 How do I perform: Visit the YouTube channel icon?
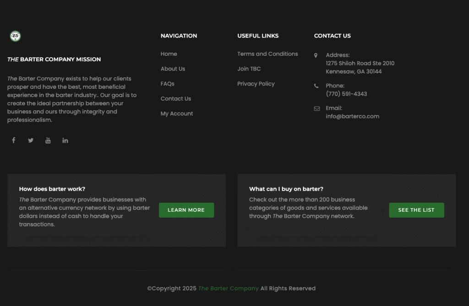[48, 140]
